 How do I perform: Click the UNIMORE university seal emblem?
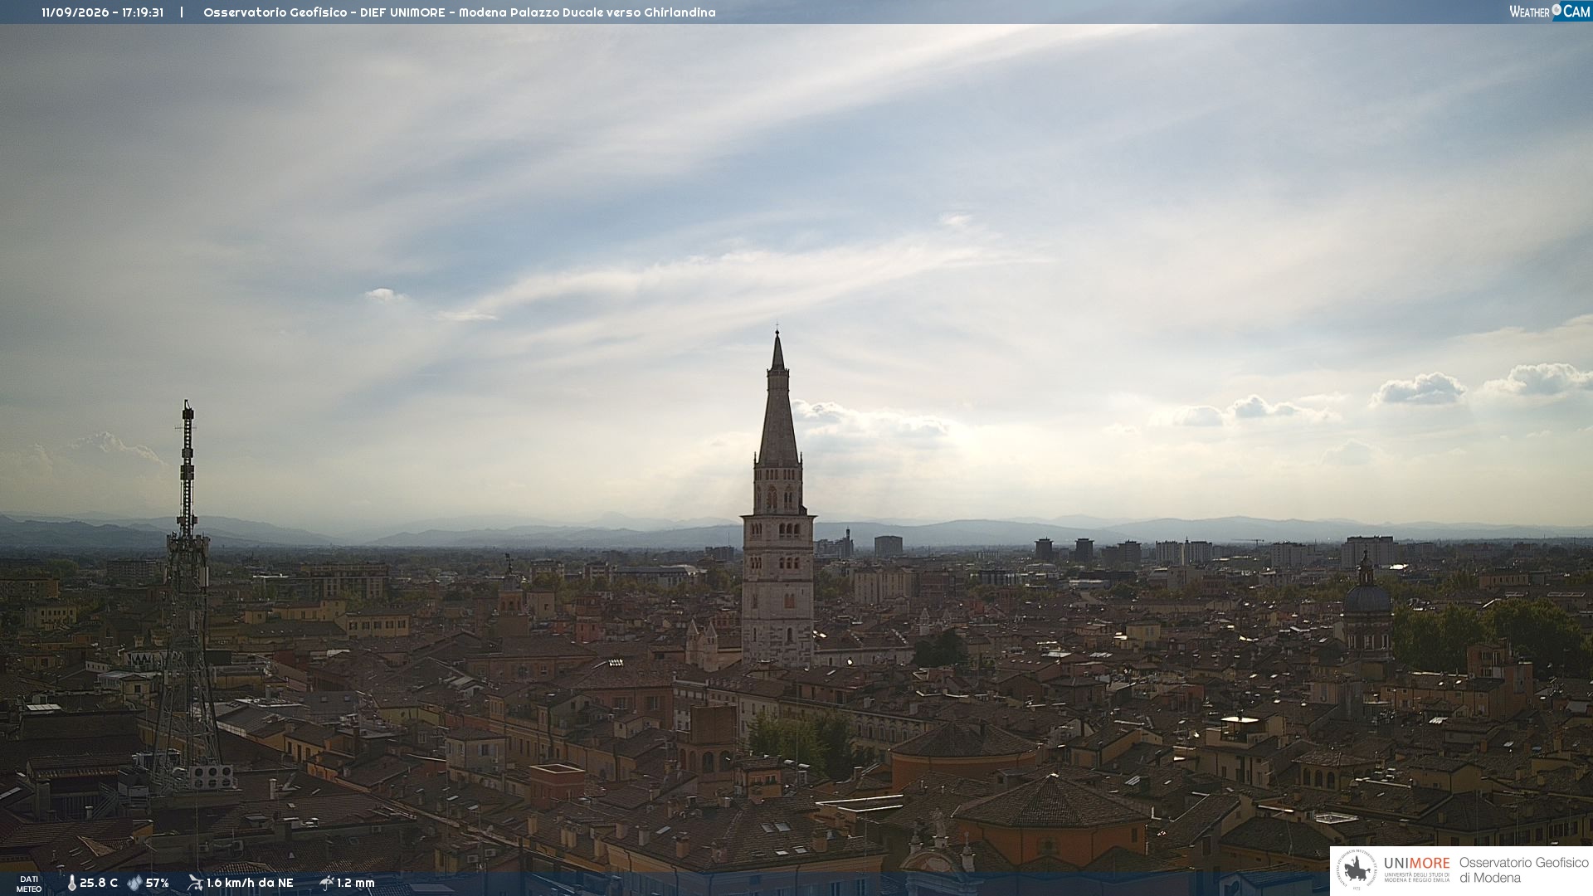coord(1356,870)
